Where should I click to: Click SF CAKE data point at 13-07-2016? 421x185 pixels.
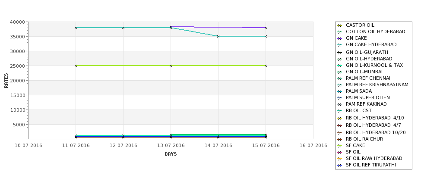[x=171, y=66]
